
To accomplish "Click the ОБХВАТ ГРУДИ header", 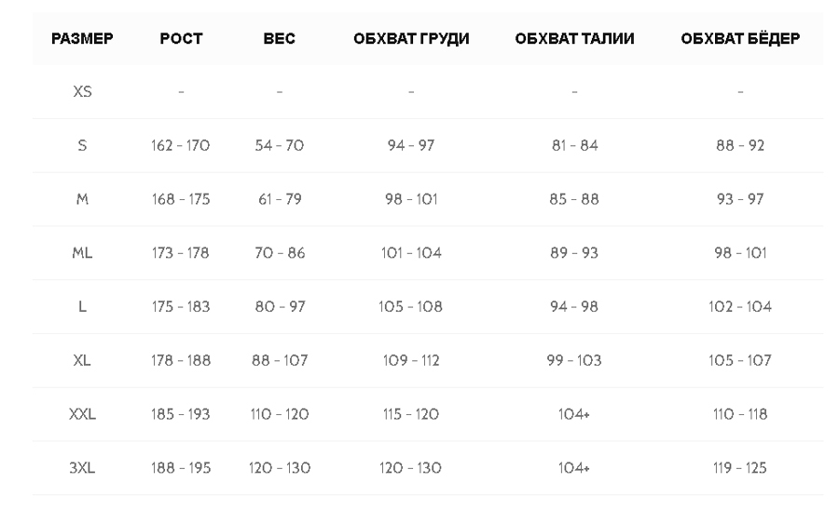I will coord(411,38).
